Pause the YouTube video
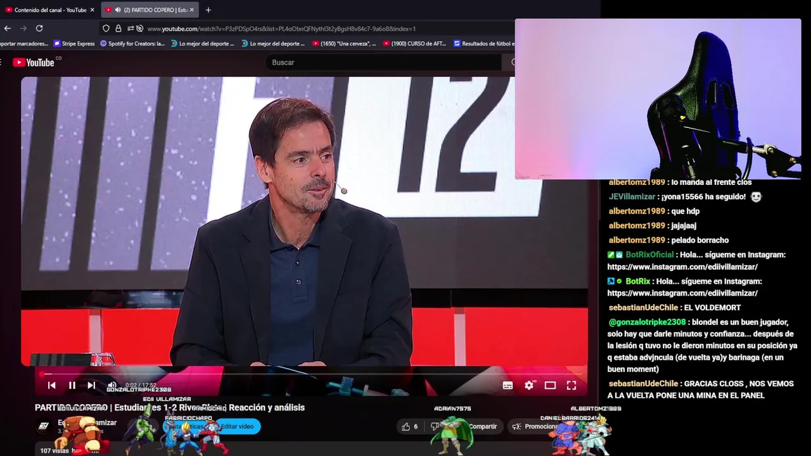Viewport: 811px width, 456px height. tap(72, 385)
